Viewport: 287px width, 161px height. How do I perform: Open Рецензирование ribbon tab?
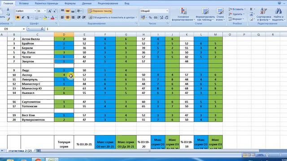pos(108,3)
